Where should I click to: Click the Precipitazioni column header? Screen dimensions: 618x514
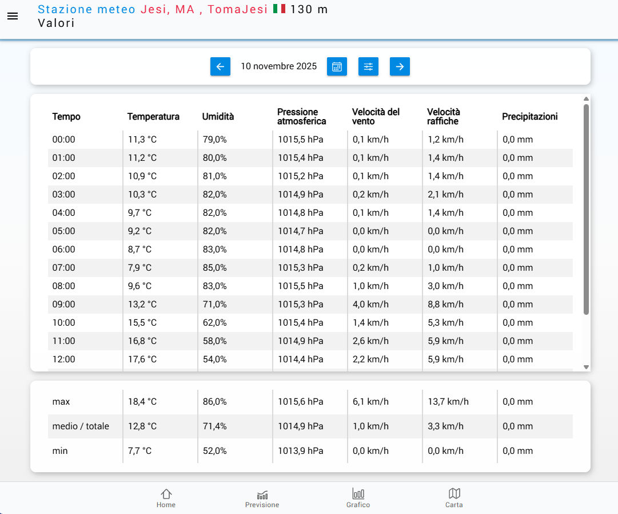(529, 117)
